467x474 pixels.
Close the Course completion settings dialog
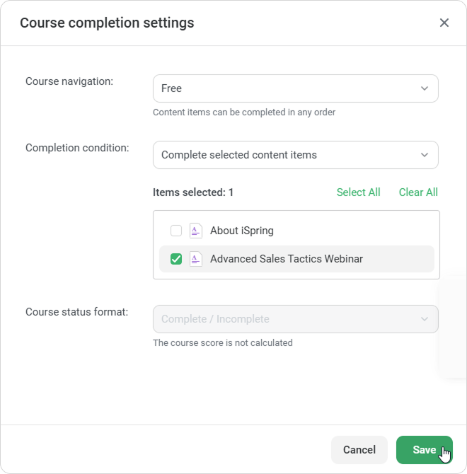pos(444,23)
